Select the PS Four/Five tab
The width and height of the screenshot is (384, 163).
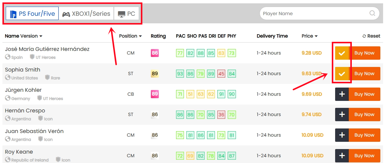[x=32, y=14]
